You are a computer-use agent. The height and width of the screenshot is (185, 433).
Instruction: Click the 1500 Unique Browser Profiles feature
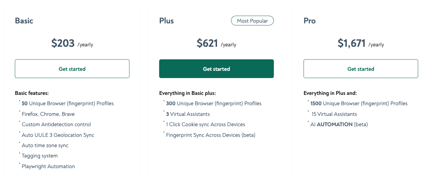[x=359, y=104]
